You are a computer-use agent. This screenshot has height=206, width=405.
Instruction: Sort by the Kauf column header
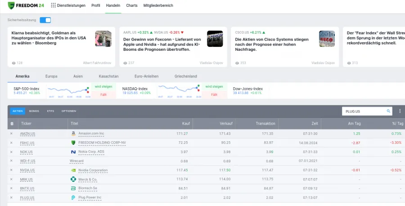click(x=186, y=124)
